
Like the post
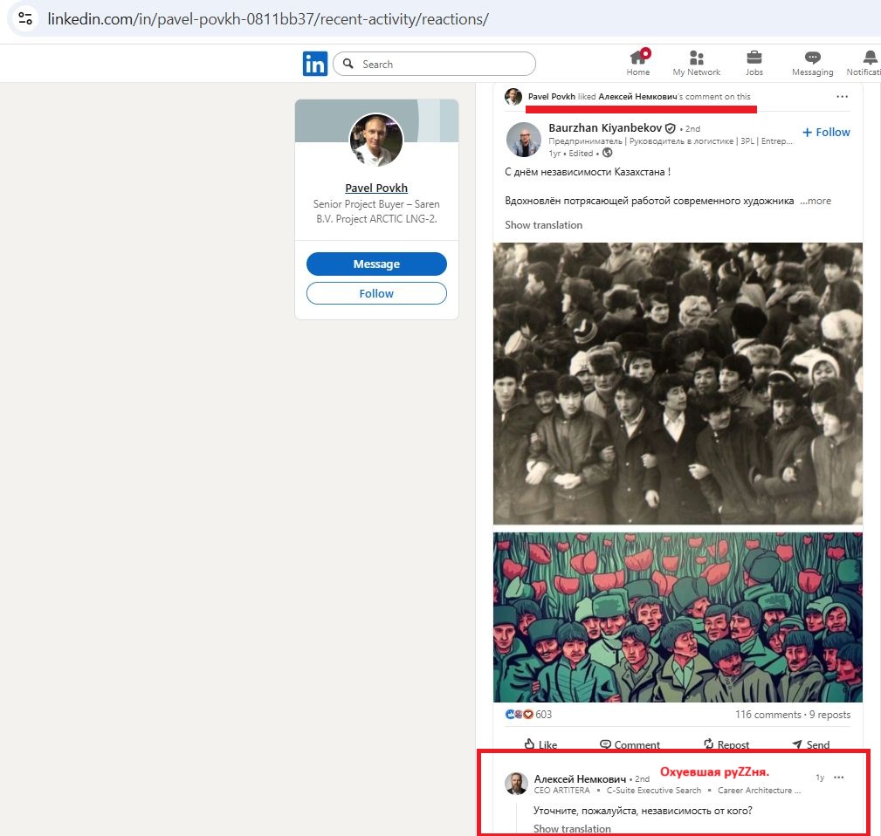(x=540, y=743)
